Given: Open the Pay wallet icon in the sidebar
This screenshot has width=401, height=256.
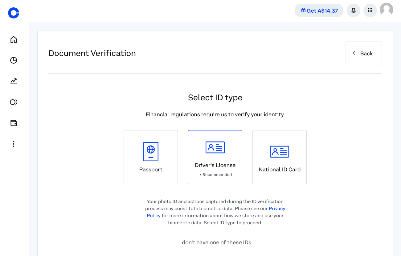Looking at the screenshot, I should [13, 123].
